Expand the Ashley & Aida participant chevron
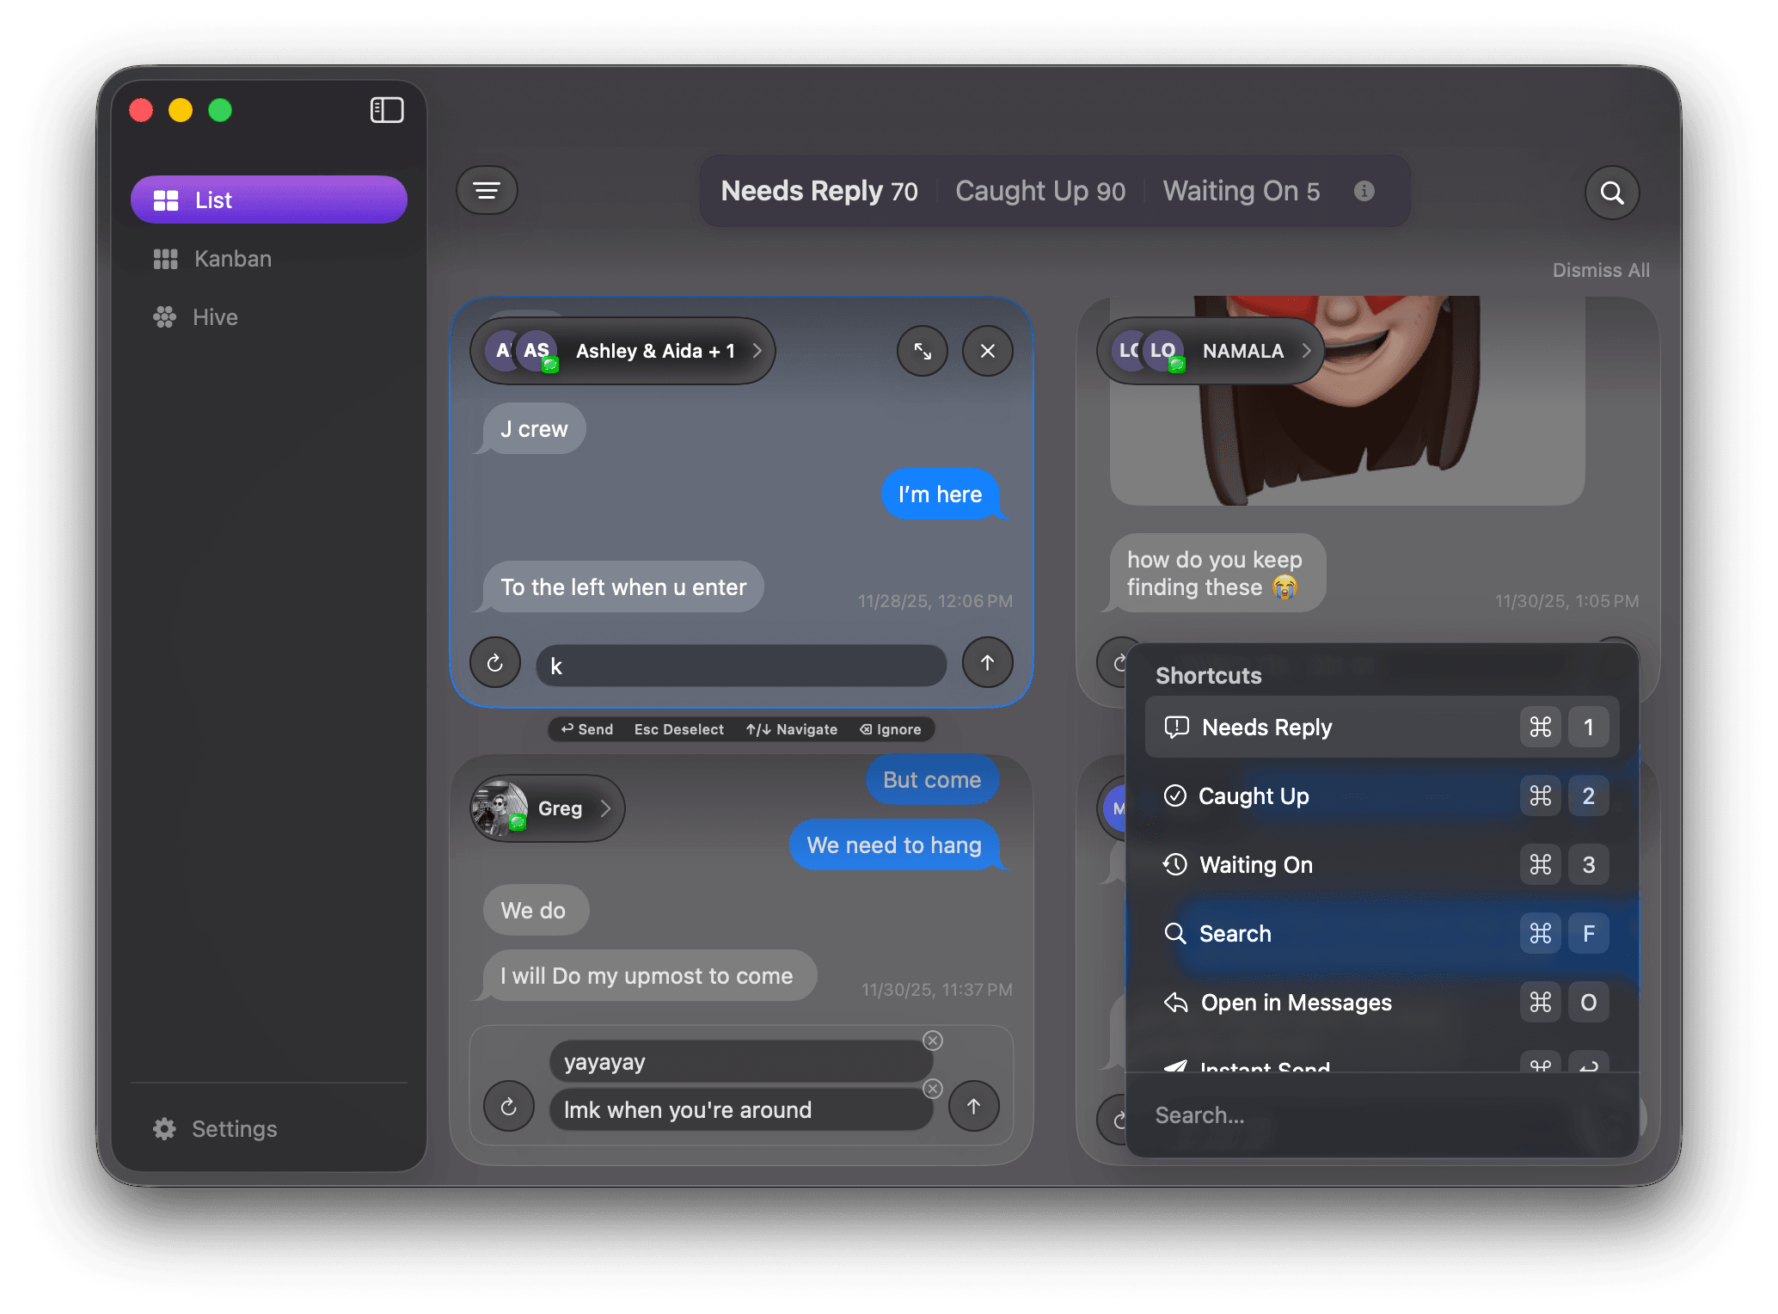Image resolution: width=1778 pixels, height=1314 pixels. (756, 351)
